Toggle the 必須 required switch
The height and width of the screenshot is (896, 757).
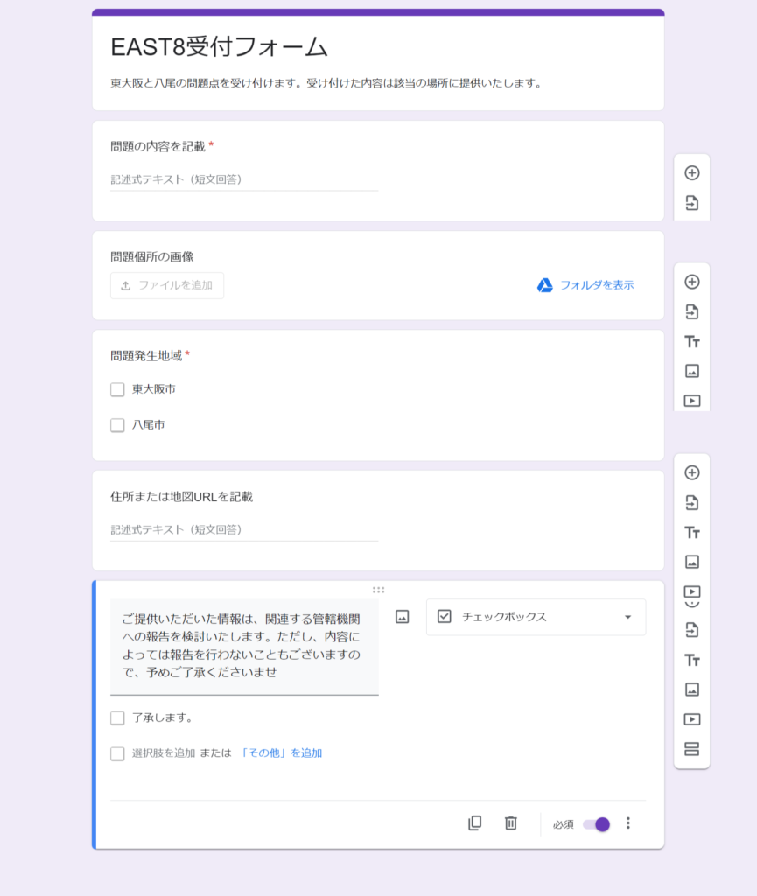(x=596, y=824)
